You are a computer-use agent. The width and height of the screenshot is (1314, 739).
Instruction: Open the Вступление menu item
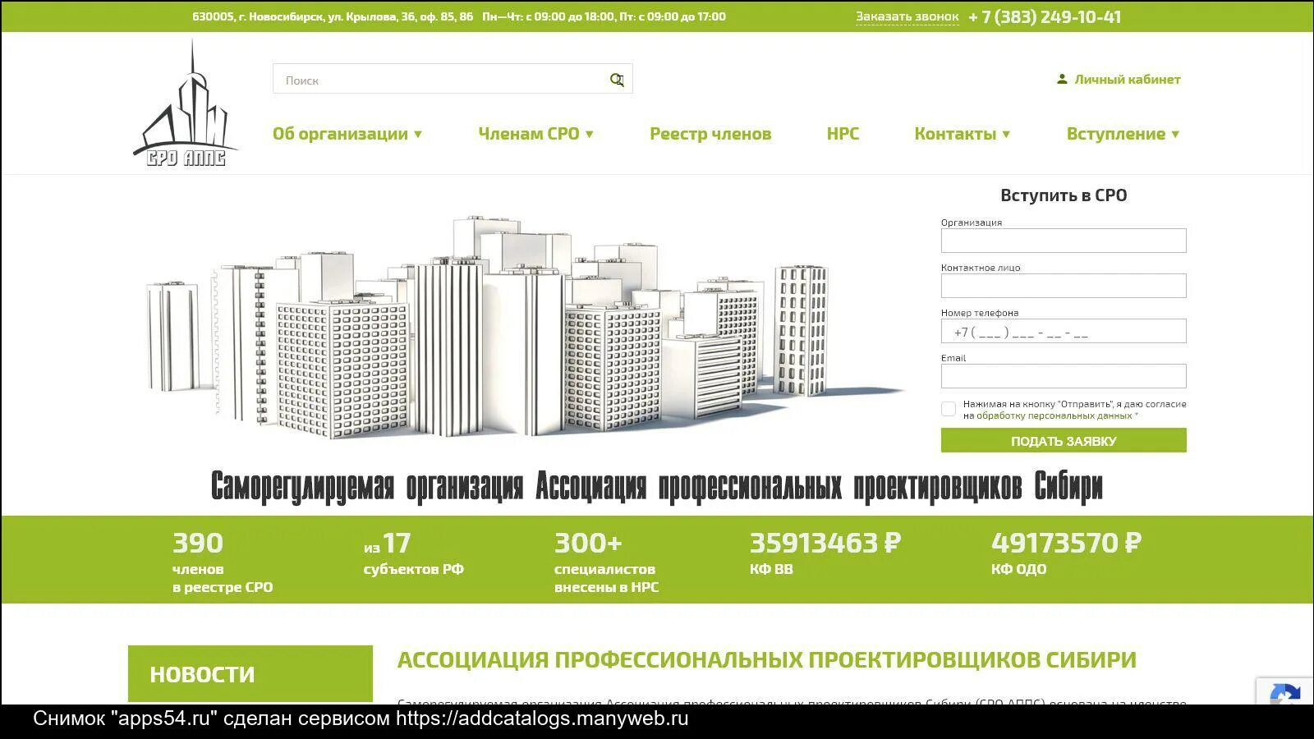click(x=1116, y=134)
